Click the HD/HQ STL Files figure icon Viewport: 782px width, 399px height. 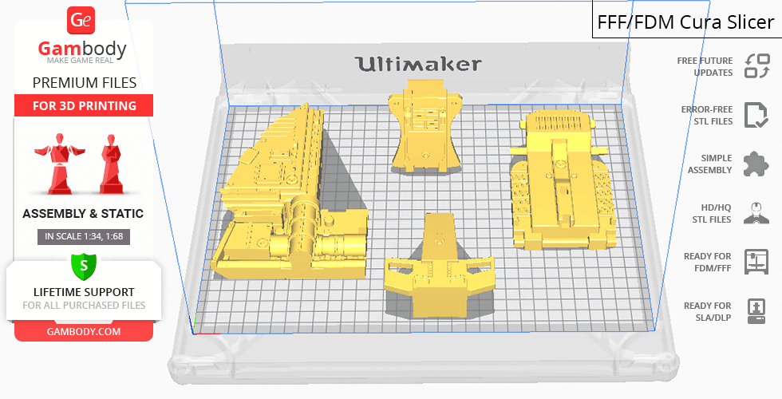756,213
